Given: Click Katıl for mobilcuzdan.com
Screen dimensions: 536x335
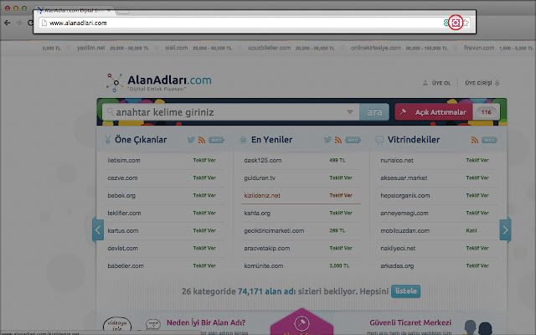Looking at the screenshot, I should (x=471, y=231).
